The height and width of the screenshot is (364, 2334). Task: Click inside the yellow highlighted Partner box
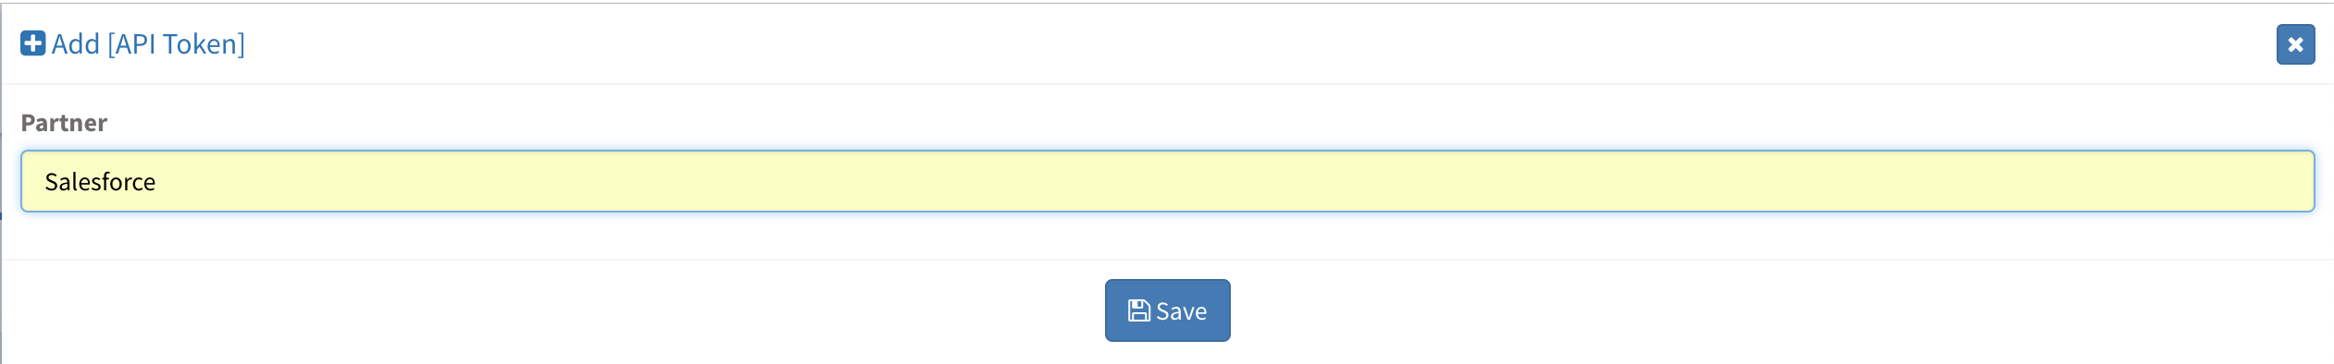click(1167, 181)
